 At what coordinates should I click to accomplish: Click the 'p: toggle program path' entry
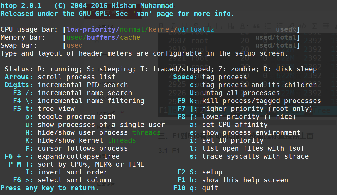[70, 117]
